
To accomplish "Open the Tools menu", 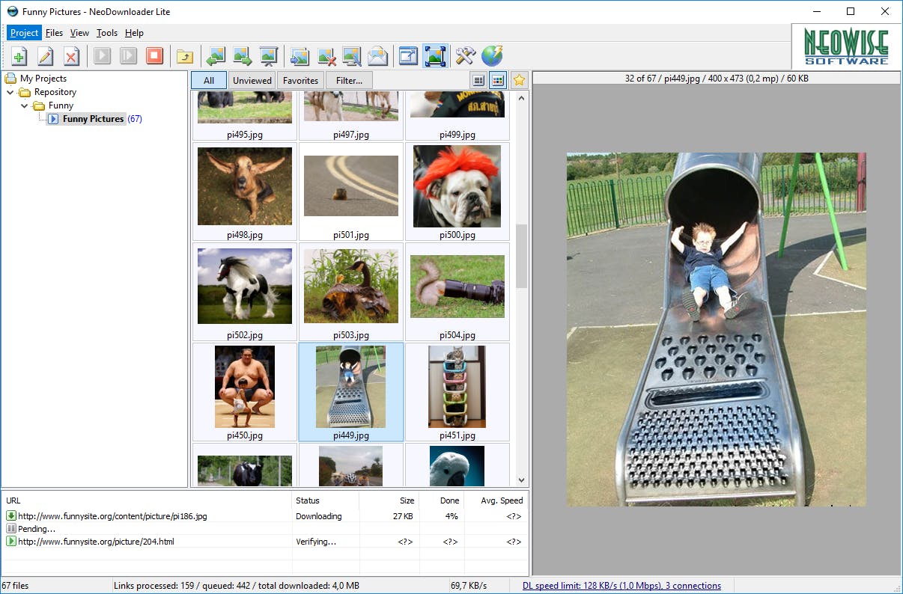I will (x=107, y=33).
